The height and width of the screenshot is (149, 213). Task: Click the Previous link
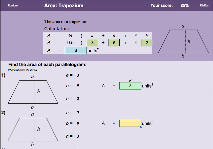pos(13,5)
